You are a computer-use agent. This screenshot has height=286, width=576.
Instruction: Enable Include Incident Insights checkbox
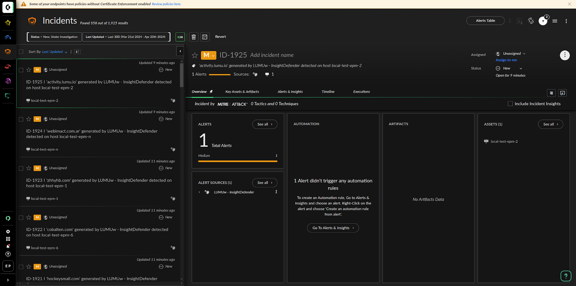coord(510,104)
